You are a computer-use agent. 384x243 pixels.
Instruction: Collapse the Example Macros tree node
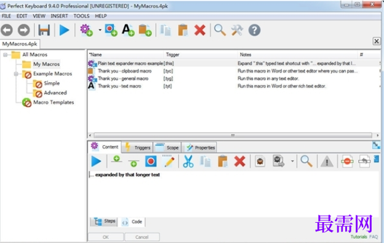point(16,74)
